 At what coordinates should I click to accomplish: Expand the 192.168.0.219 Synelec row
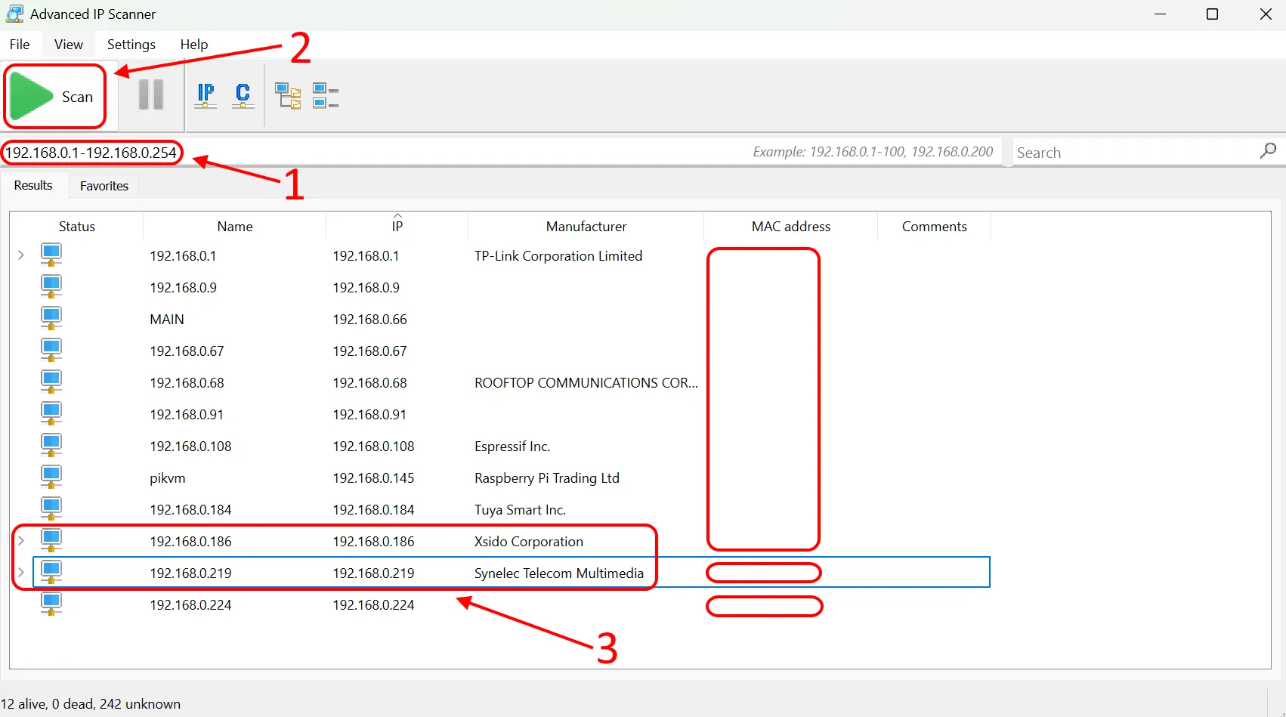point(21,573)
